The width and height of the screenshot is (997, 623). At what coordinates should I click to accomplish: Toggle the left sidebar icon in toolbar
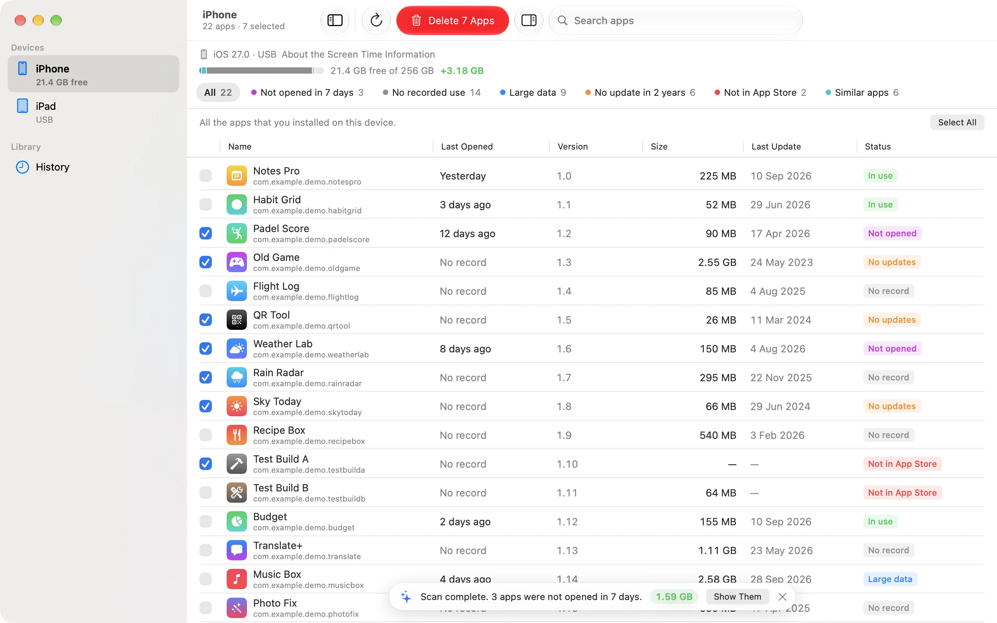(x=335, y=20)
